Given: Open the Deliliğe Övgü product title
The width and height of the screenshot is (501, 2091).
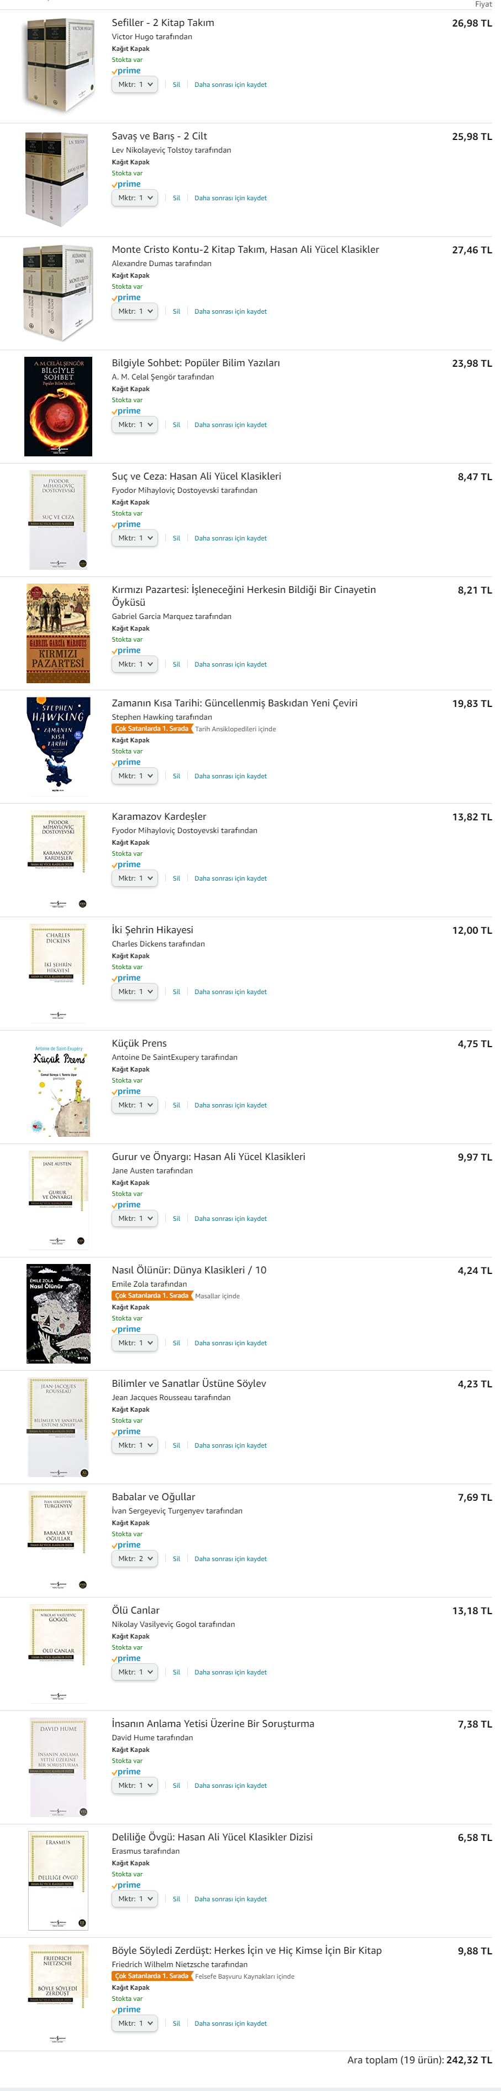Looking at the screenshot, I should pos(212,1837).
